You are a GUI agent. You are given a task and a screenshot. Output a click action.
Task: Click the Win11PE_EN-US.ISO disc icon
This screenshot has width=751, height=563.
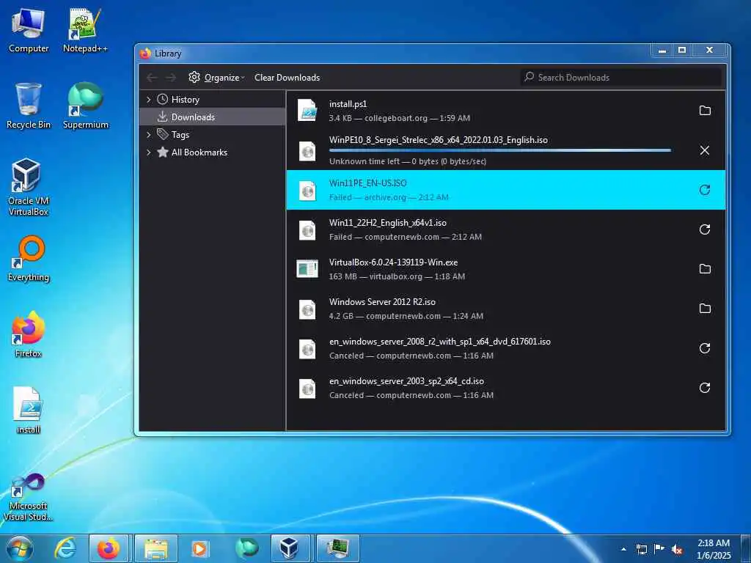307,191
